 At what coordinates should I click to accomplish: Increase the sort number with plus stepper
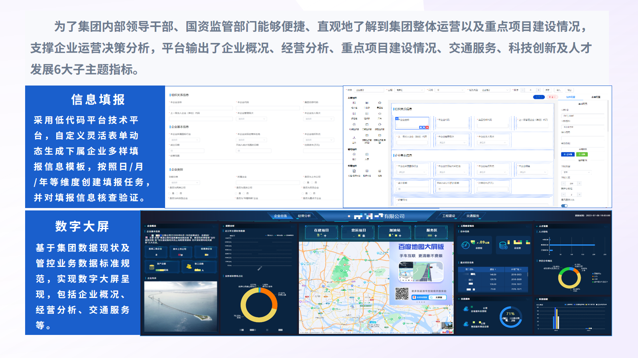tap(538, 90)
